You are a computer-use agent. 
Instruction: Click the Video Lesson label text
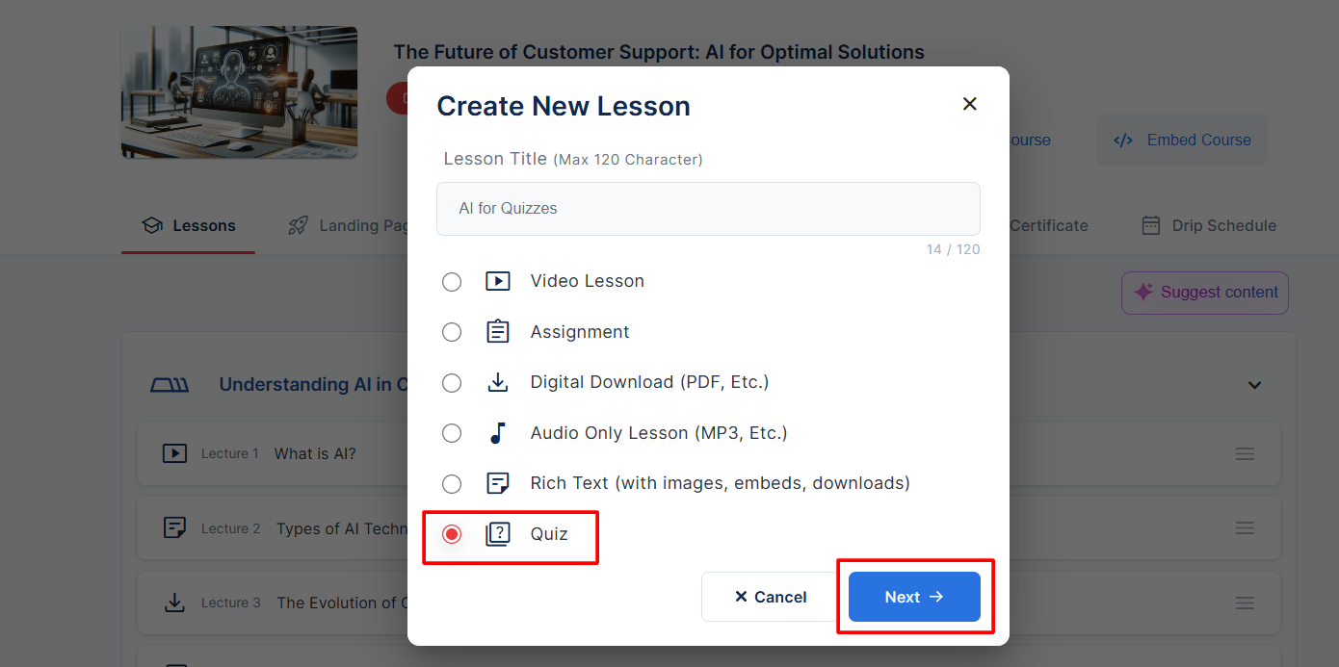[x=588, y=281]
